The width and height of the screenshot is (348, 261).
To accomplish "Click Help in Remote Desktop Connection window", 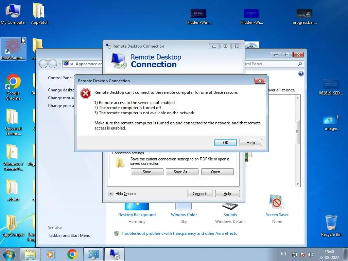I will pyautogui.click(x=227, y=193).
